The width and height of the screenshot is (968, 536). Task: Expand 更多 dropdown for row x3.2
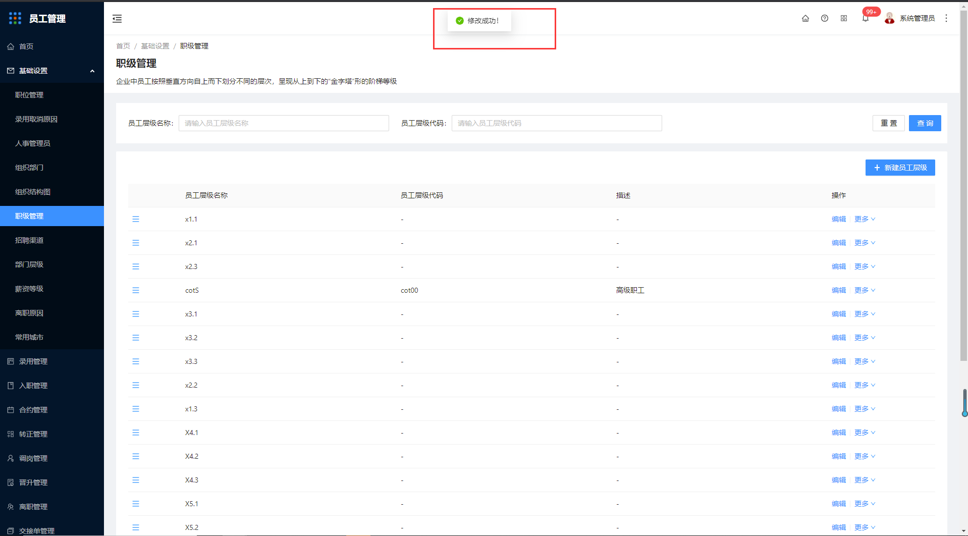pyautogui.click(x=865, y=338)
